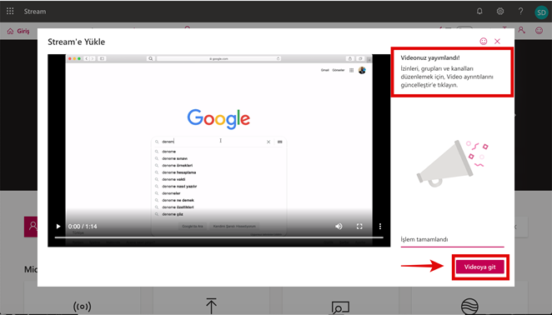
Task: Close the Stream'e Yükle dialog
Action: click(497, 42)
